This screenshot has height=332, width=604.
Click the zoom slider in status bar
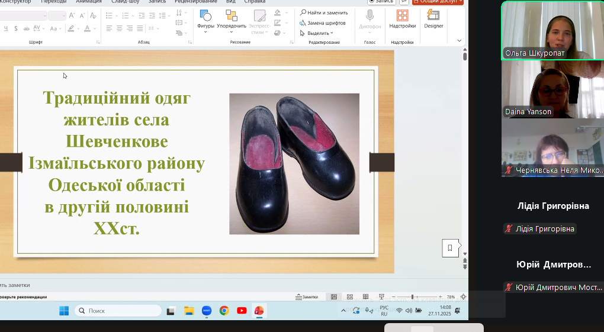[x=412, y=297]
